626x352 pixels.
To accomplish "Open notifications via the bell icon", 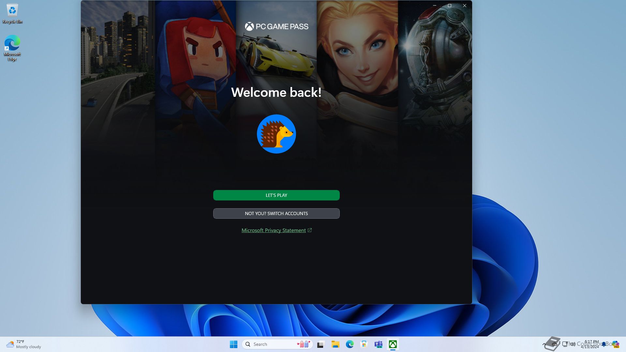I will pyautogui.click(x=604, y=344).
